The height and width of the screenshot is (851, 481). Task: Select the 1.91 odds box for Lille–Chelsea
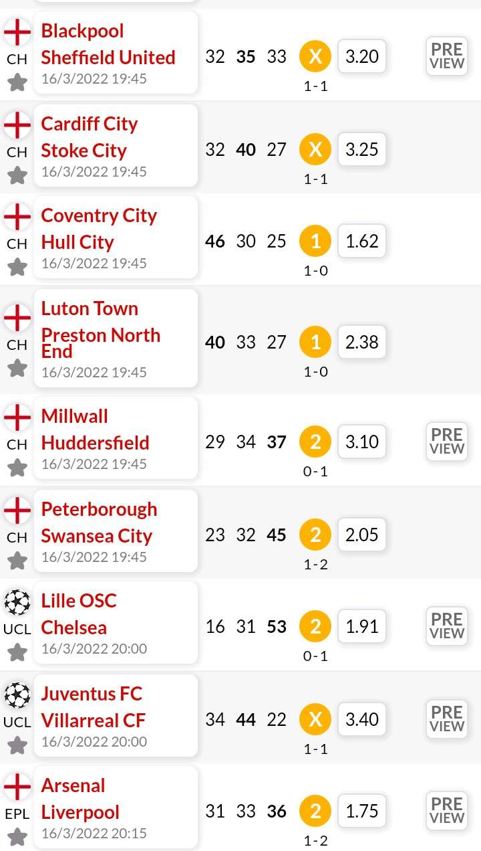click(362, 627)
